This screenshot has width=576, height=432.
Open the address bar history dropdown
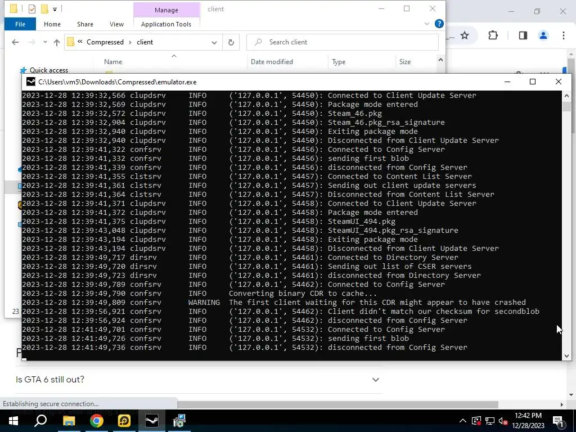(x=214, y=42)
